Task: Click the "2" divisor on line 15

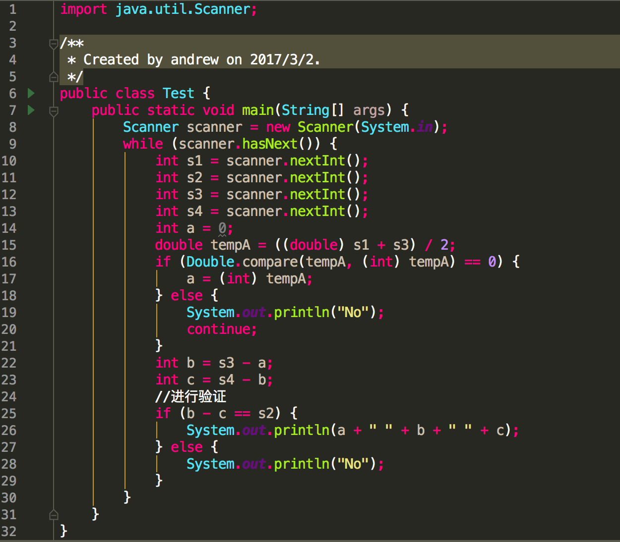Action: 444,245
